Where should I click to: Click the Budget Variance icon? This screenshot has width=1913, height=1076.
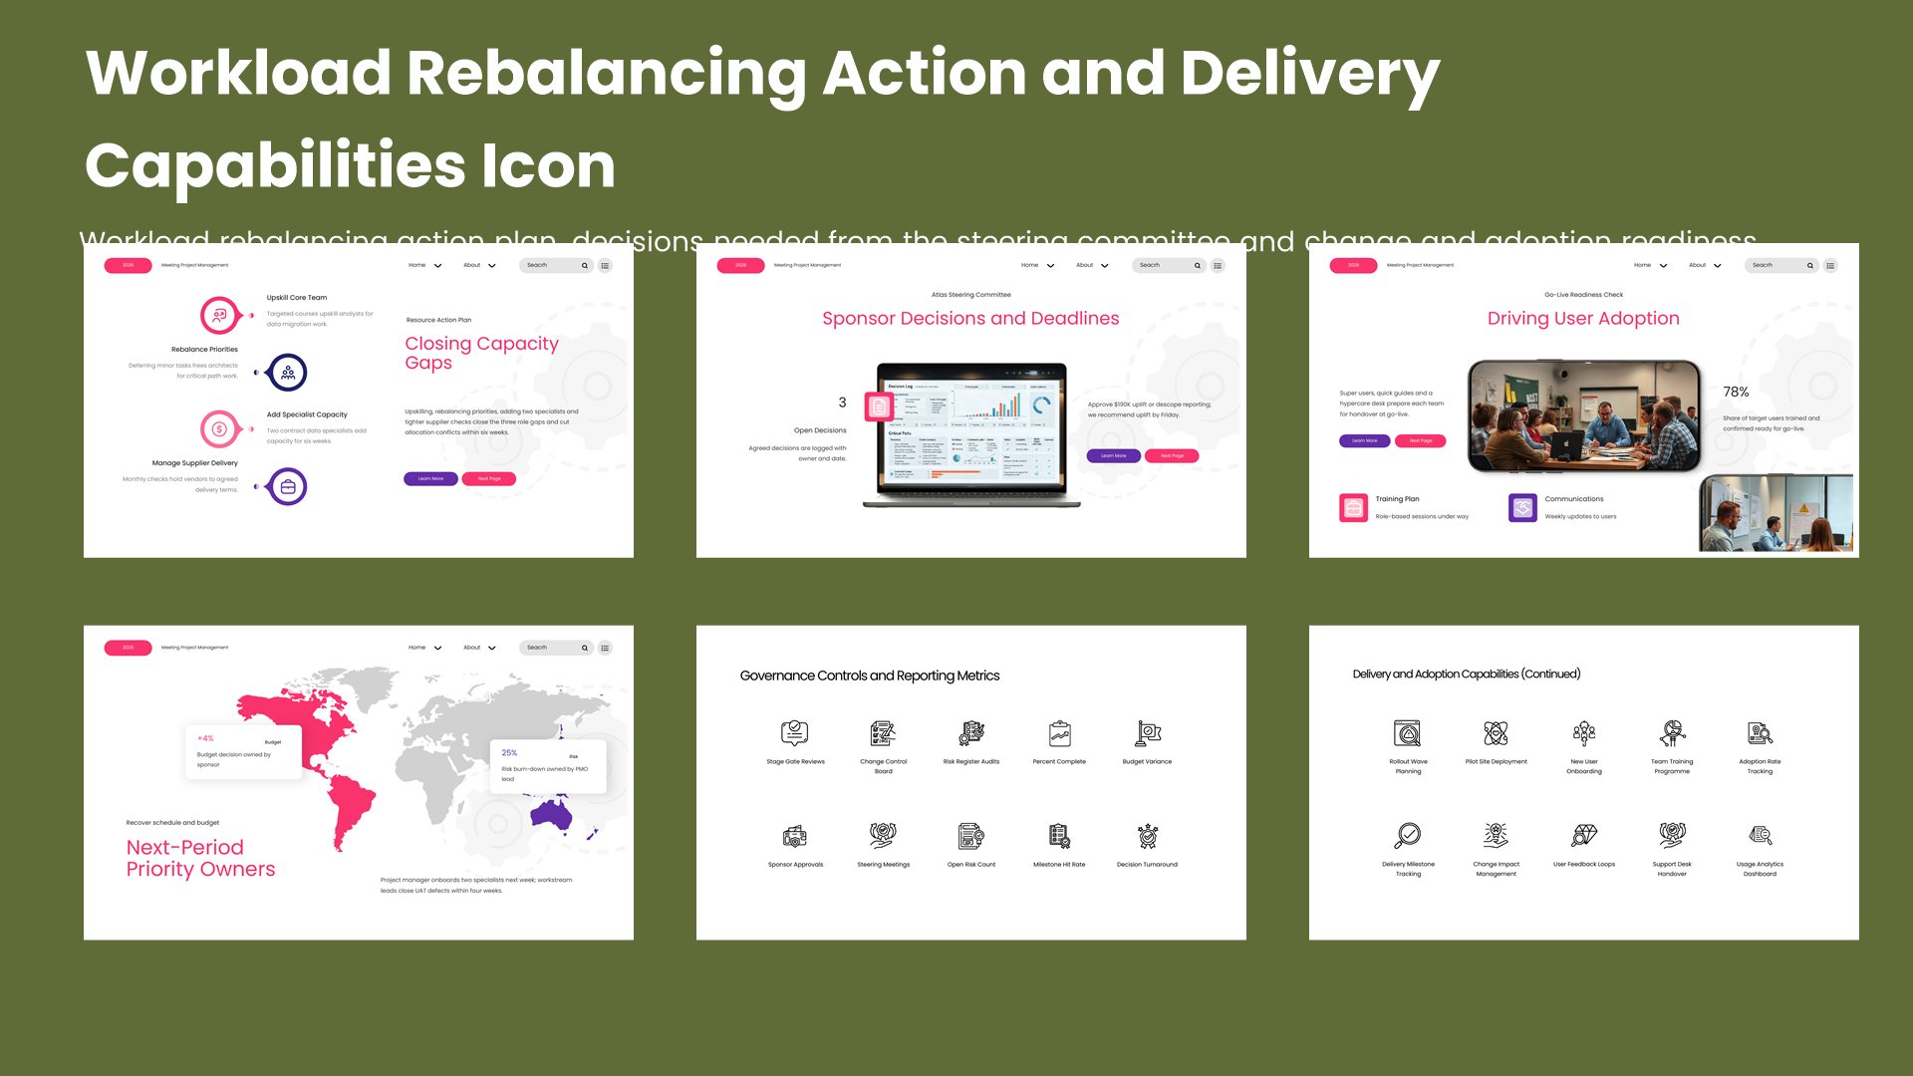pos(1148,734)
